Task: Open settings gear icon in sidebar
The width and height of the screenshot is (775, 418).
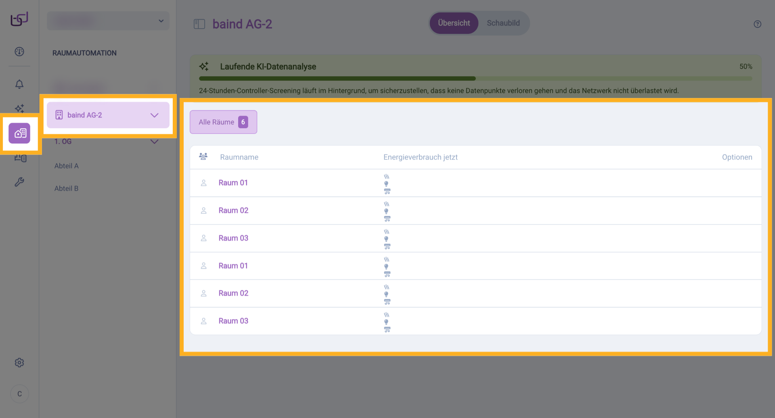Action: pos(19,362)
